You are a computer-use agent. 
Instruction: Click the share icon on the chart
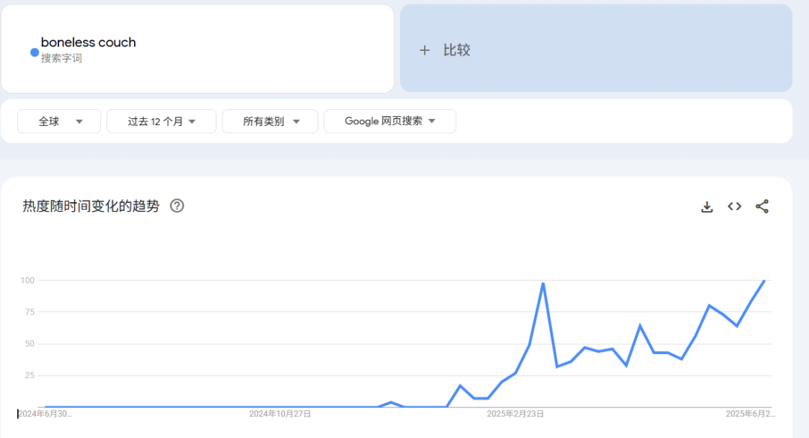tap(762, 207)
